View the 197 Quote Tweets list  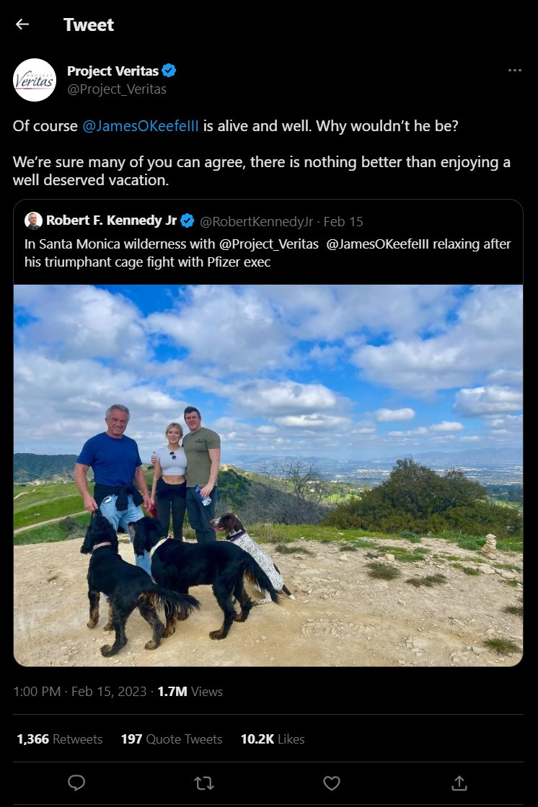pyautogui.click(x=172, y=739)
